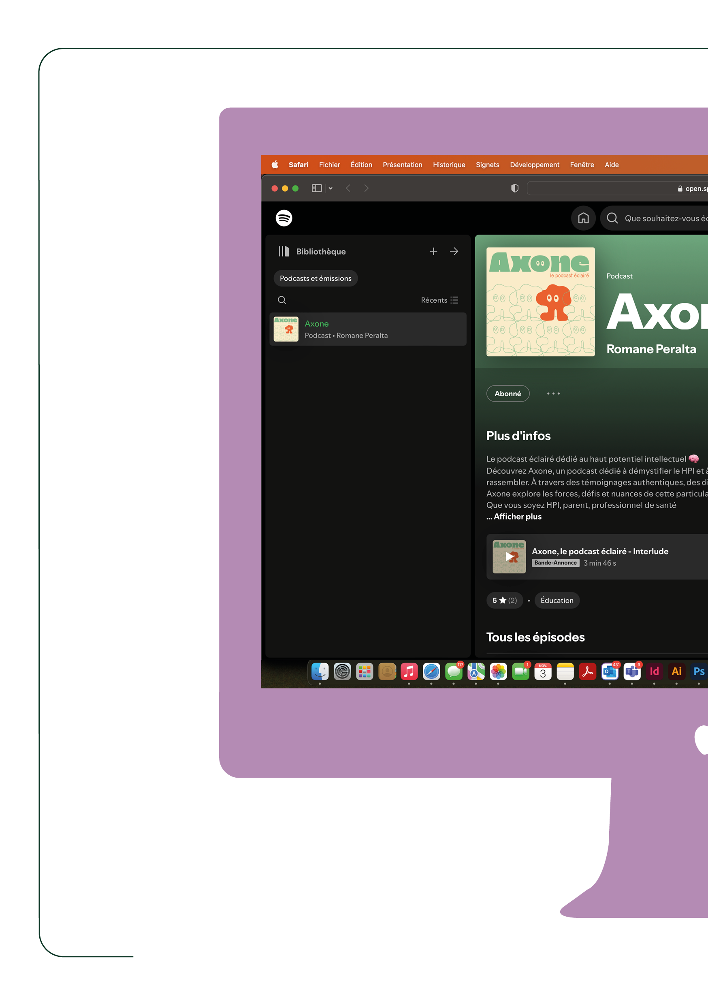The height and width of the screenshot is (1005, 708).
Task: Open FaceTime from the dock
Action: (x=520, y=671)
